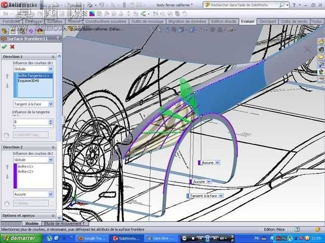Open the Etude de mouvement 1 tab

(x=65, y=223)
